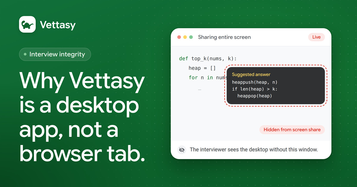The height and width of the screenshot is (187, 357).
Task: Click the crossed-out eye icon
Action: (181, 150)
